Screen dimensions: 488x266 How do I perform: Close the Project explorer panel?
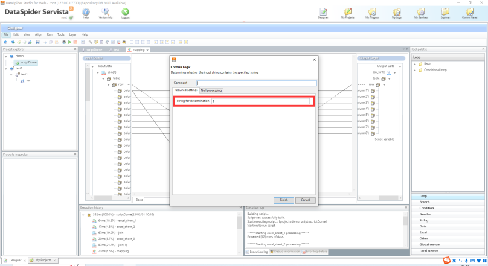point(75,49)
